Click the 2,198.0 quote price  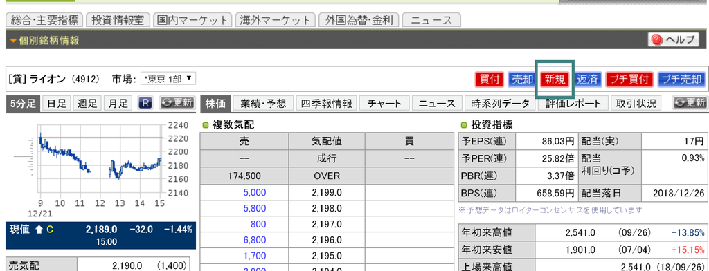327,209
